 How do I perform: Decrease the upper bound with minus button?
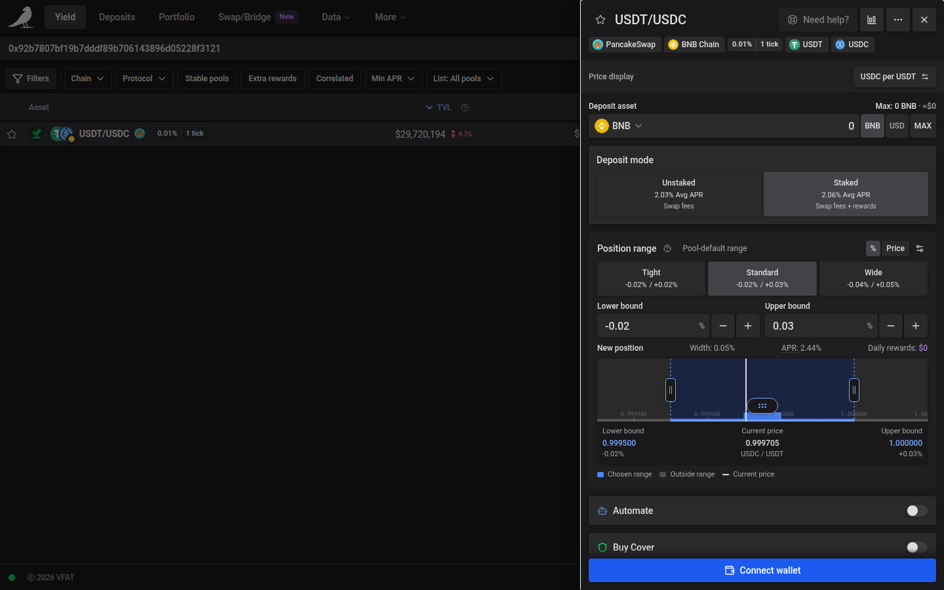tap(891, 326)
